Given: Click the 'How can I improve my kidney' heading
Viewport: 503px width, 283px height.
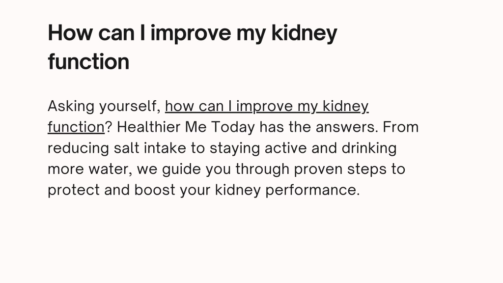Looking at the screenshot, I should [193, 33].
